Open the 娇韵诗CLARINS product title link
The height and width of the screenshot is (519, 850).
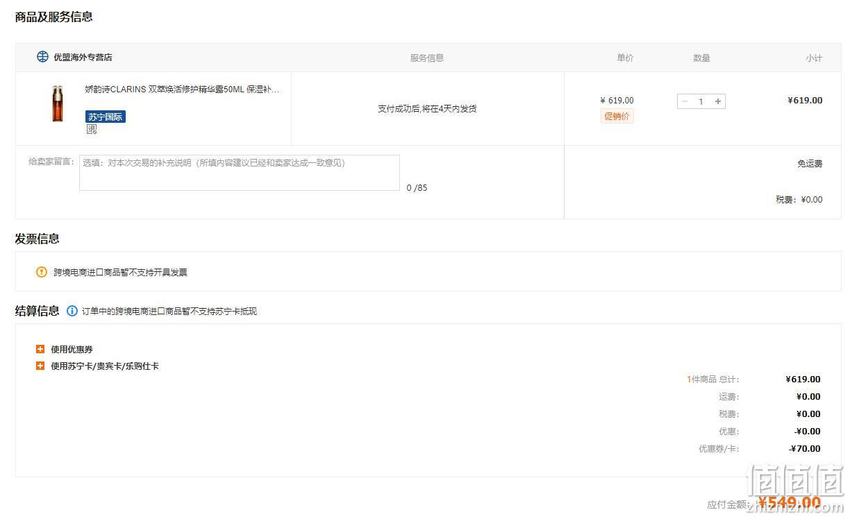point(183,90)
